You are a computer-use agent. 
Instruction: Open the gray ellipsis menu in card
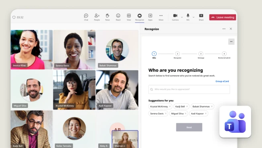(231, 42)
